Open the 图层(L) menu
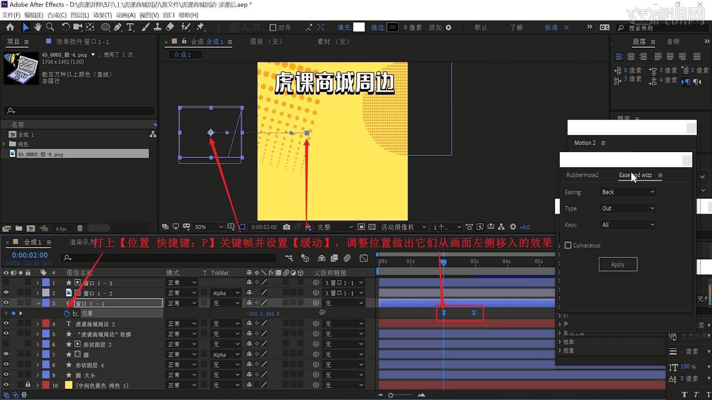712x400 pixels. point(80,15)
